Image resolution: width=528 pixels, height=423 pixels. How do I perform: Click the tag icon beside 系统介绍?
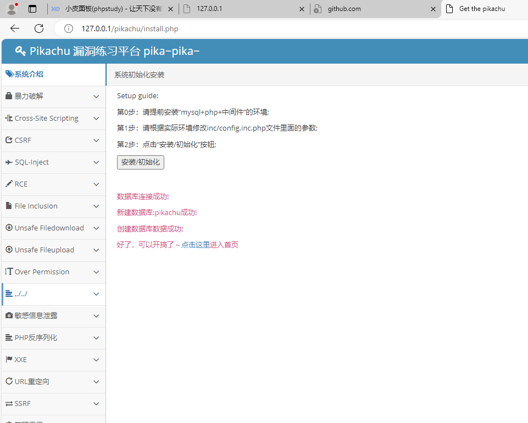coord(9,74)
